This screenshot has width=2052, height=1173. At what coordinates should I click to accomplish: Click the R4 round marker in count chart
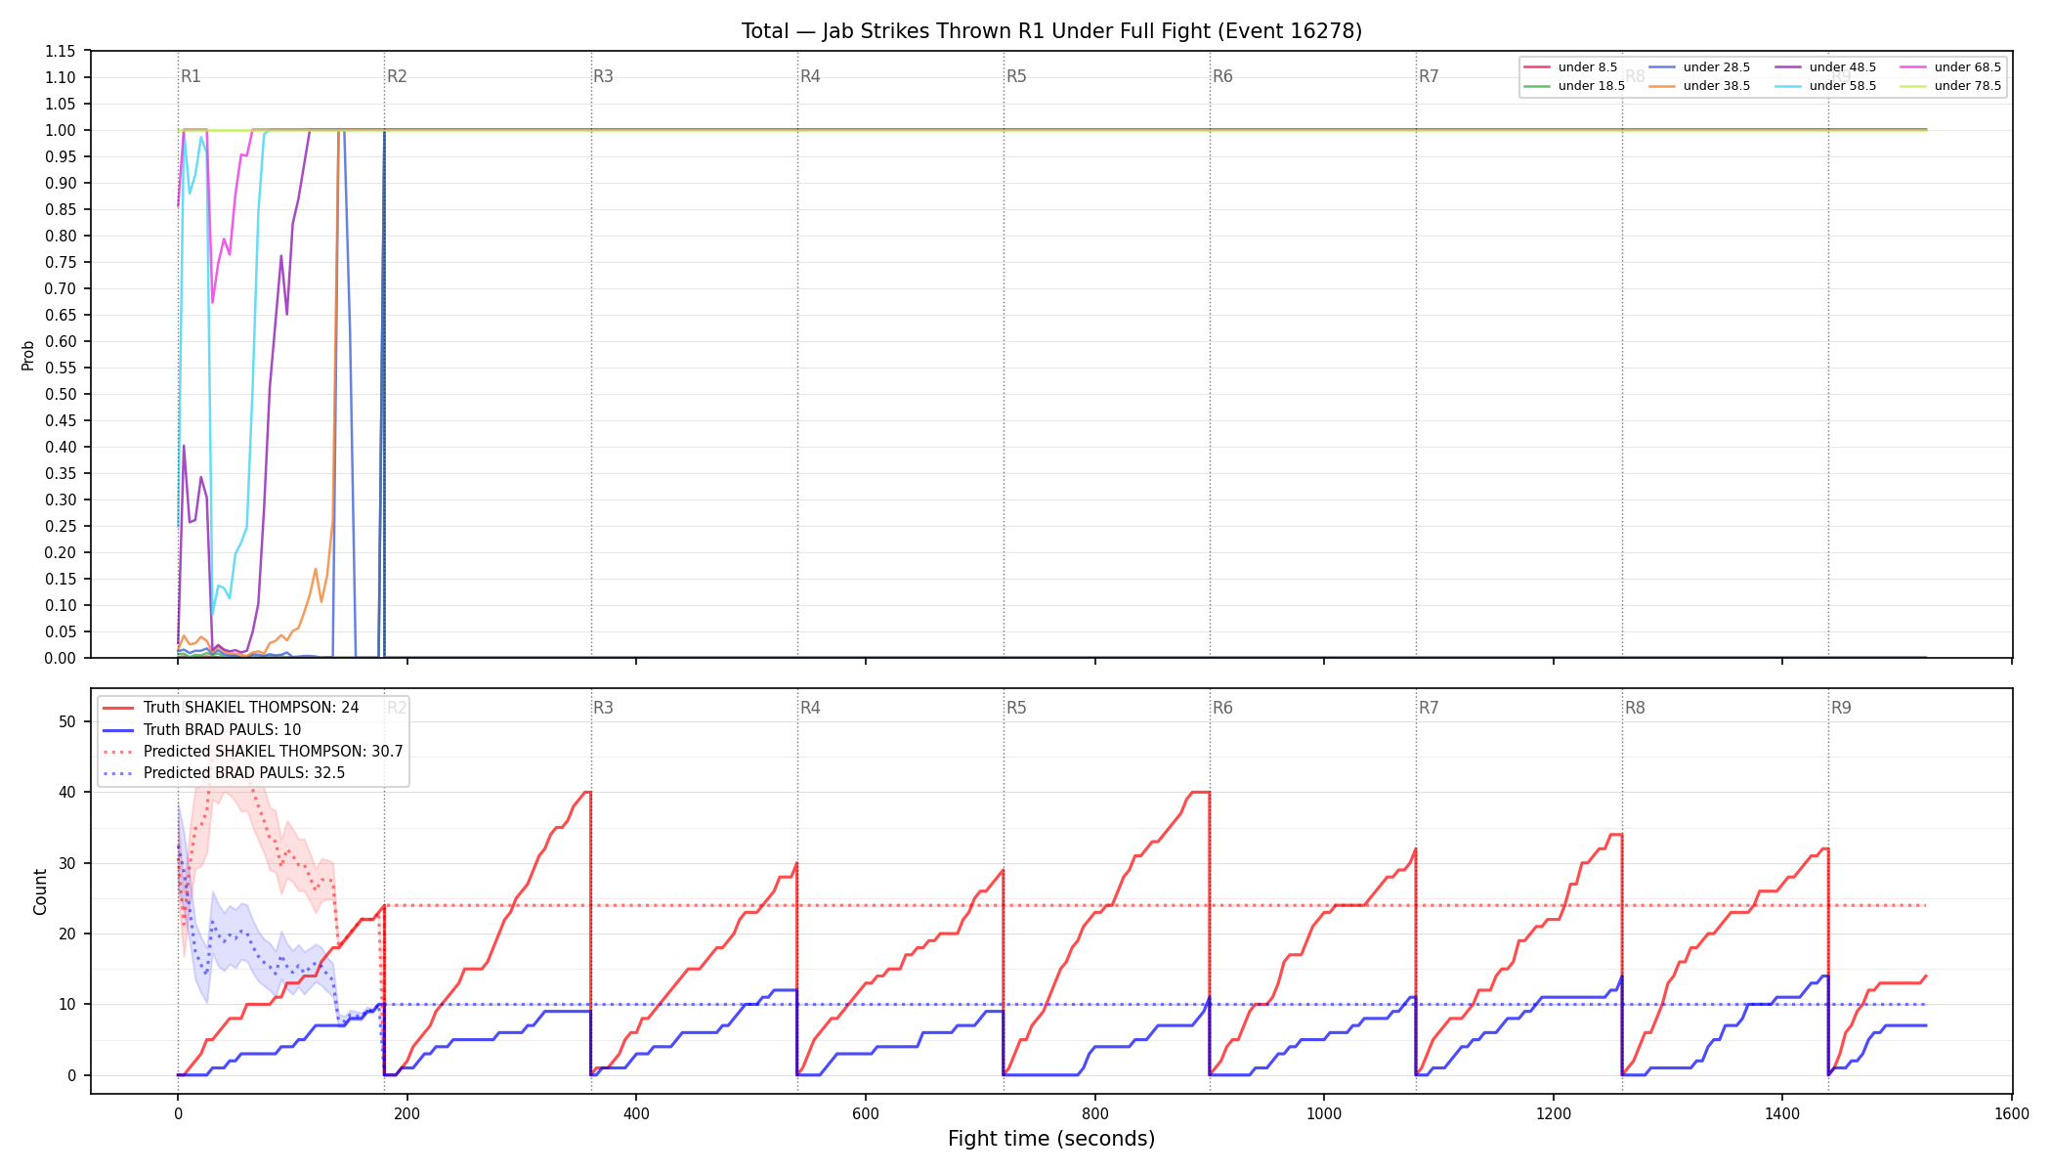pyautogui.click(x=810, y=708)
